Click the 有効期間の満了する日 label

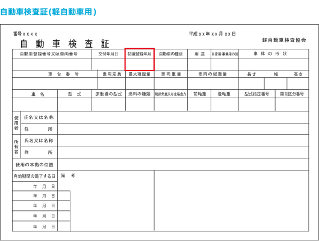[34, 176]
